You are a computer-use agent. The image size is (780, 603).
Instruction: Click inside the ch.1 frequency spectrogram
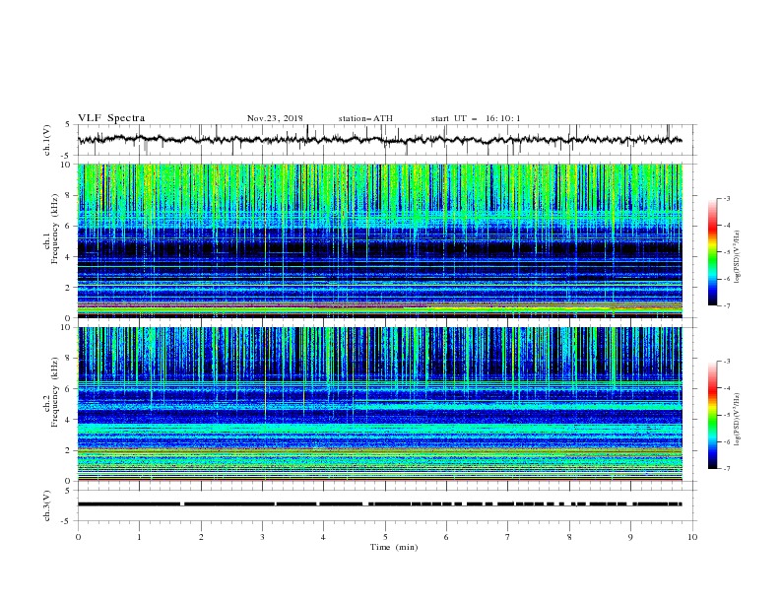pos(379,240)
